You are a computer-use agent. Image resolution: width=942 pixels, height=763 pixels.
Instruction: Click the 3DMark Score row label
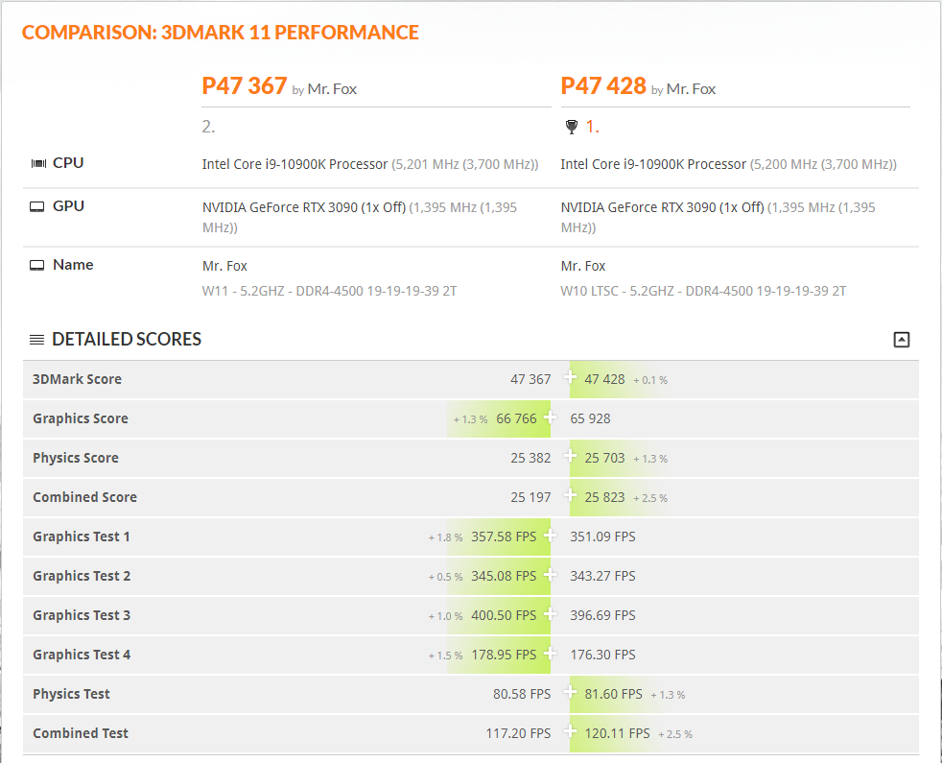coord(77,379)
